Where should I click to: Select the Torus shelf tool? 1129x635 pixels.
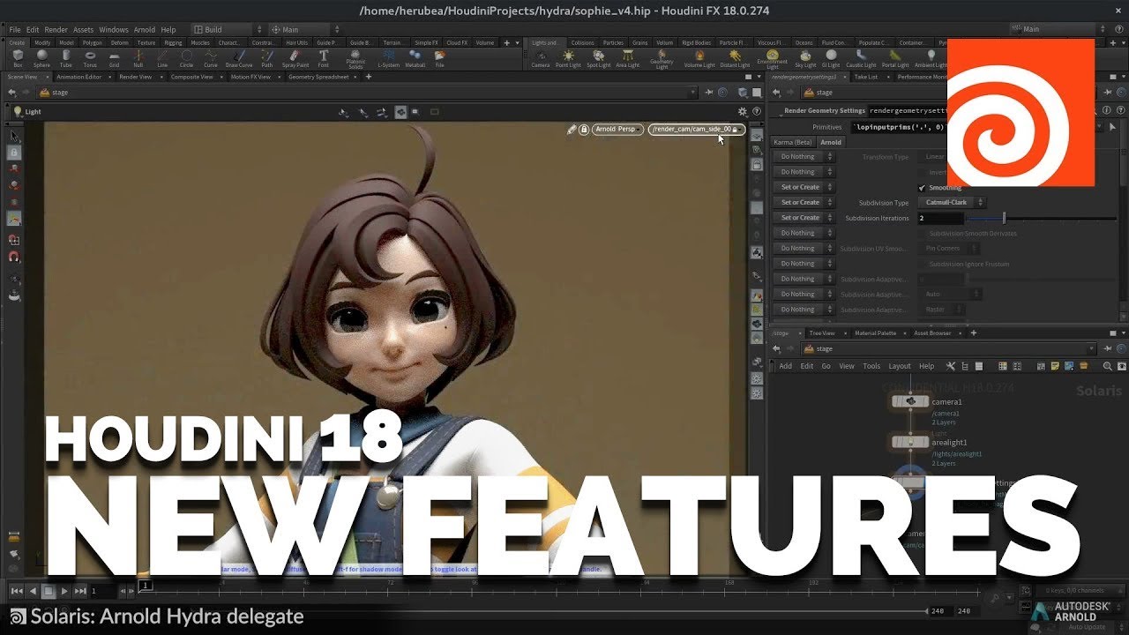click(x=90, y=58)
